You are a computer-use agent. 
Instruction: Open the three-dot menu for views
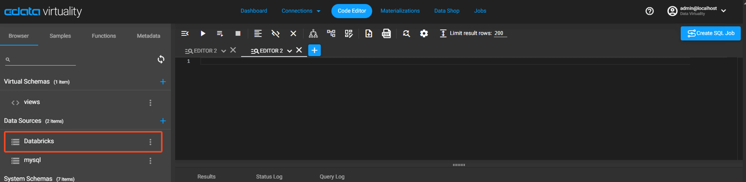[x=150, y=103]
